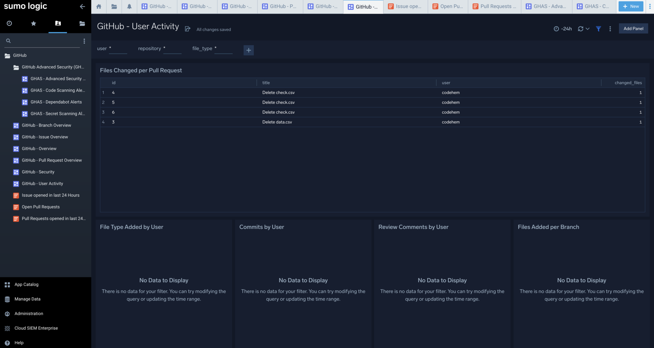Click the Add Panel button
The width and height of the screenshot is (654, 348).
(x=633, y=28)
